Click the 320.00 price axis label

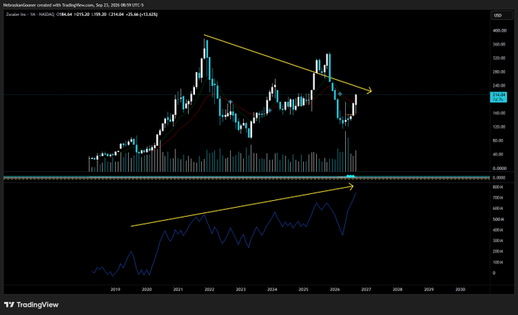tap(499, 58)
